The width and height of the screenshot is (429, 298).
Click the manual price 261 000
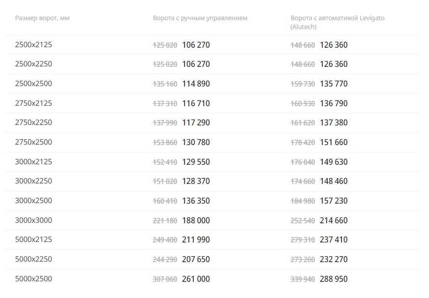coord(196,279)
